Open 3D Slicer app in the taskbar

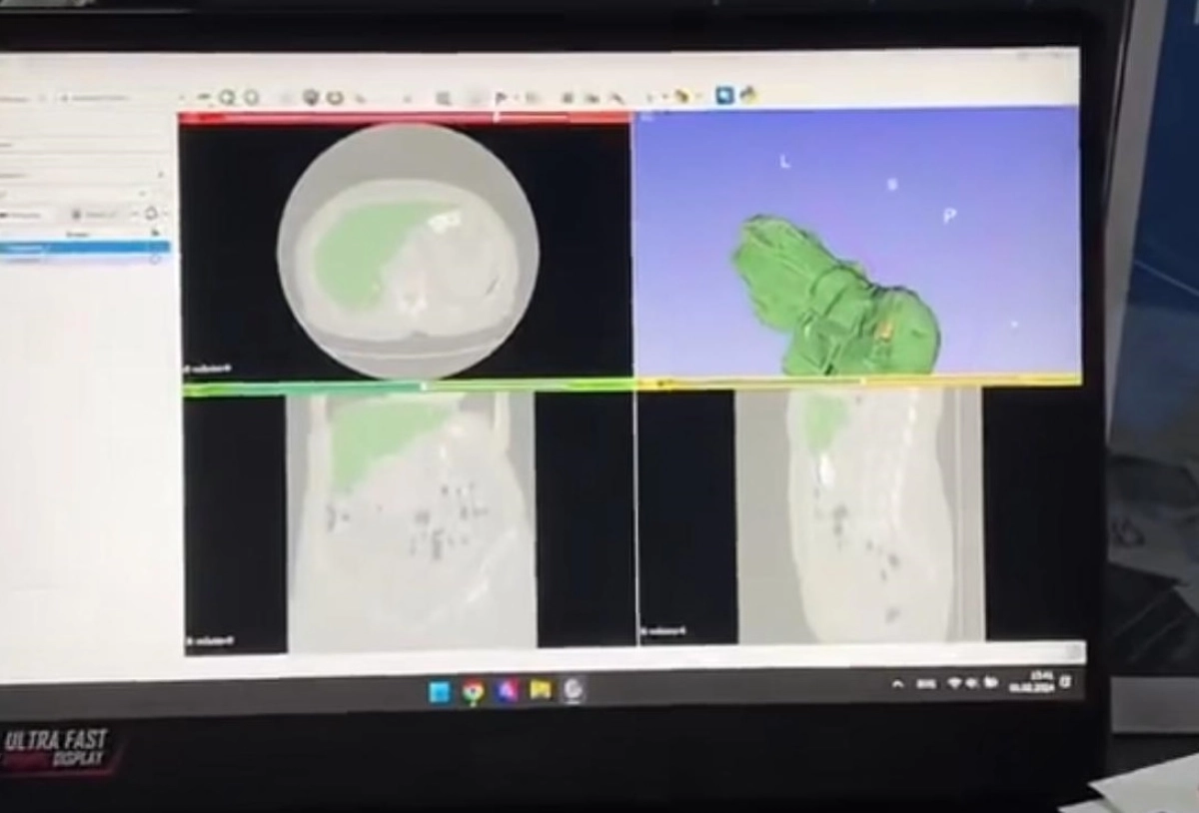point(574,689)
